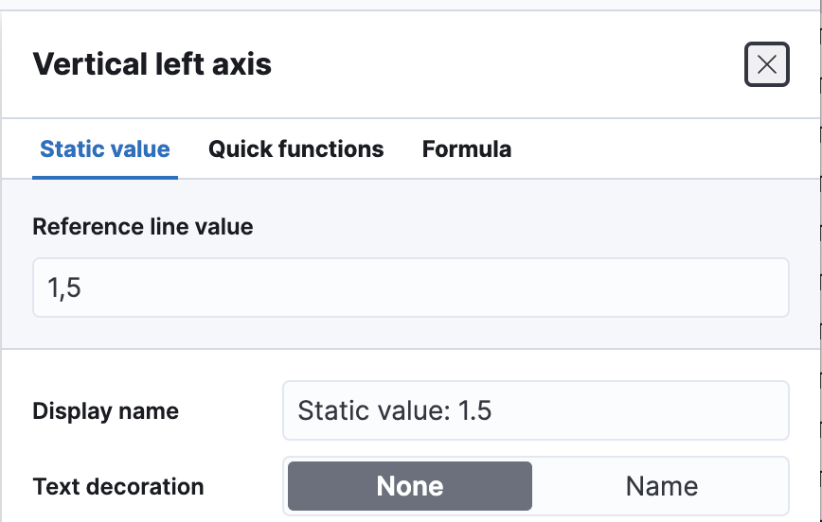Open the Quick functions tab
The height and width of the screenshot is (522, 822).
(x=295, y=149)
